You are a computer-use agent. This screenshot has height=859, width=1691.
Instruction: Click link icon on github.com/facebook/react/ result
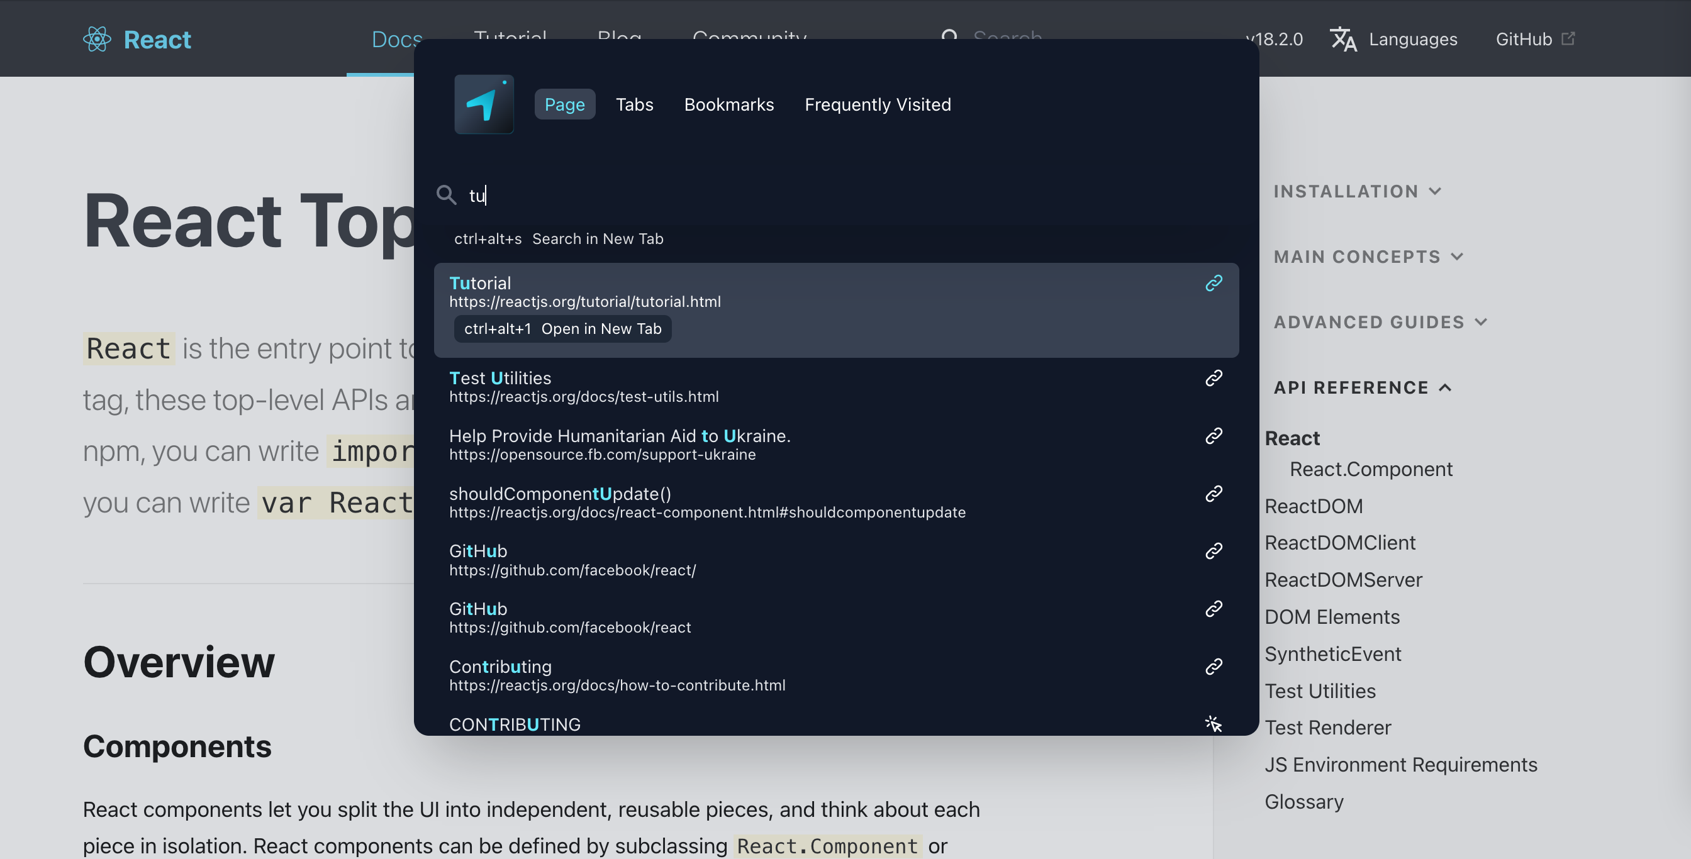click(x=1214, y=551)
